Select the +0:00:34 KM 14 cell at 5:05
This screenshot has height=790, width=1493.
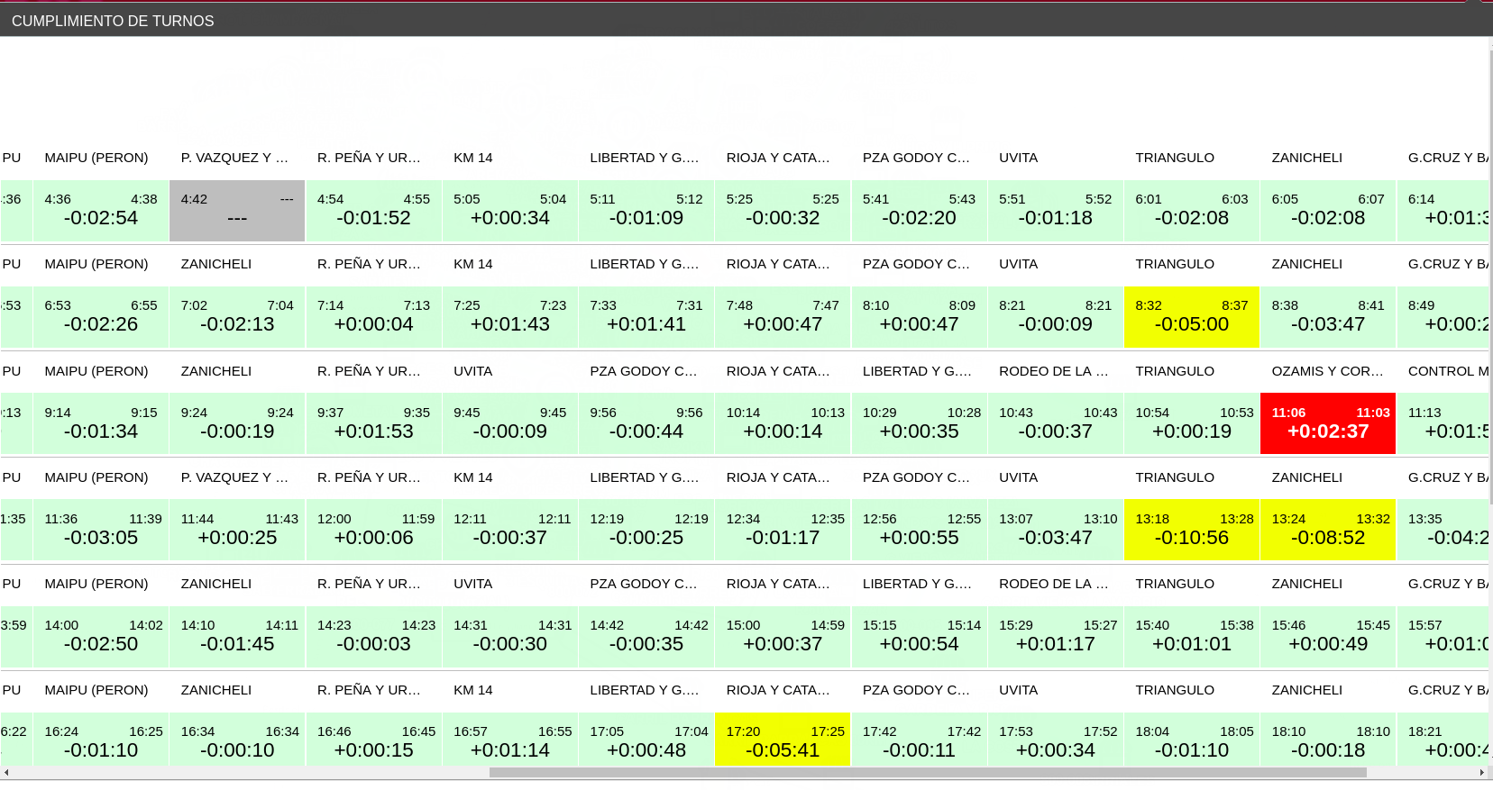[x=509, y=211]
